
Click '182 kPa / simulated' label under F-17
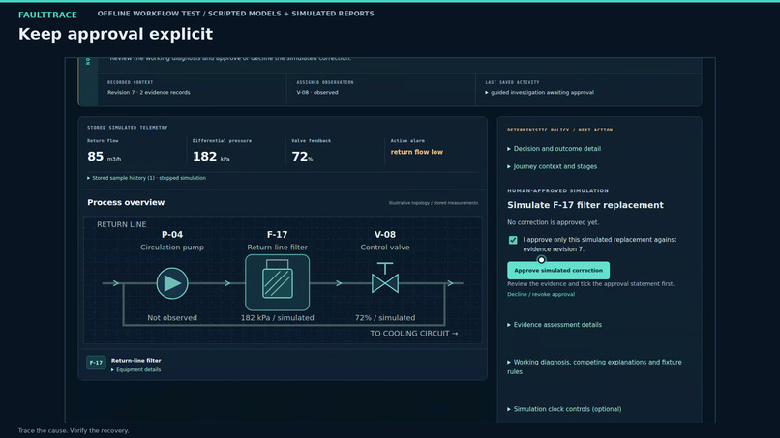[277, 318]
